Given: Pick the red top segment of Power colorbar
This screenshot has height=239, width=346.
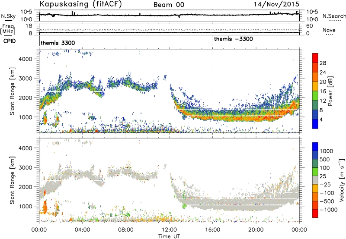Looking at the screenshot, I should 315,58.
